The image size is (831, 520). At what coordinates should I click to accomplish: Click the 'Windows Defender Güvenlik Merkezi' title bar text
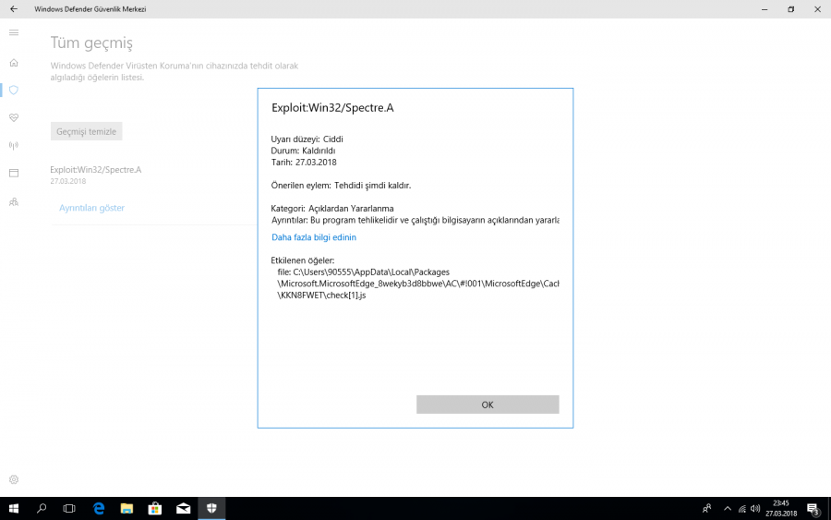point(90,9)
